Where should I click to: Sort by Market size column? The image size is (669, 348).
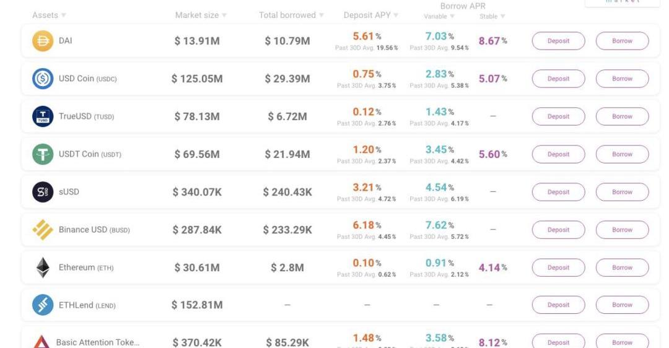[x=224, y=15]
